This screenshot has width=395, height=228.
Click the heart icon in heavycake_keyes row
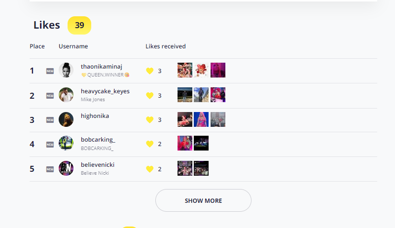(x=149, y=96)
